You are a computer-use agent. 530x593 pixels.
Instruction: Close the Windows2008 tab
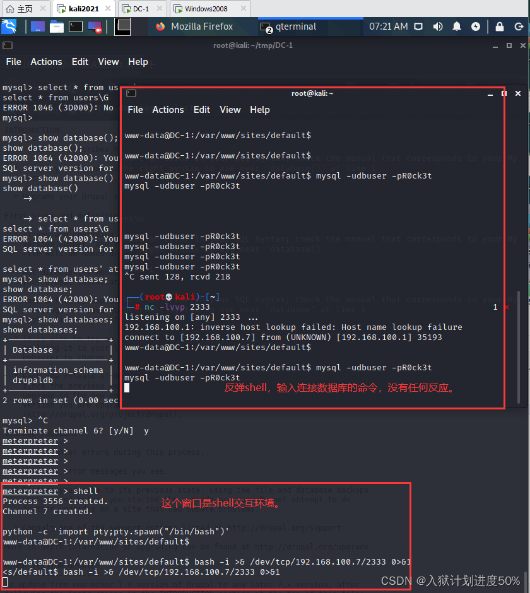click(244, 8)
